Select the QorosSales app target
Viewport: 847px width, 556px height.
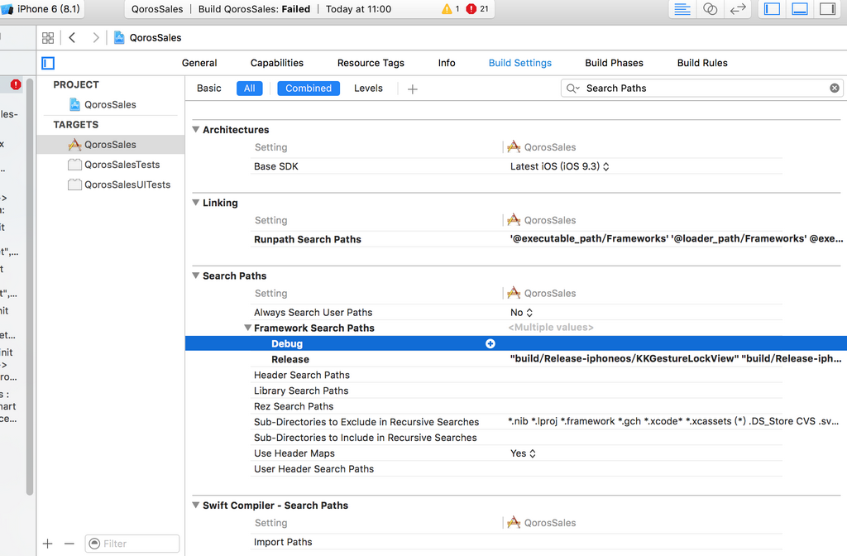pos(110,144)
